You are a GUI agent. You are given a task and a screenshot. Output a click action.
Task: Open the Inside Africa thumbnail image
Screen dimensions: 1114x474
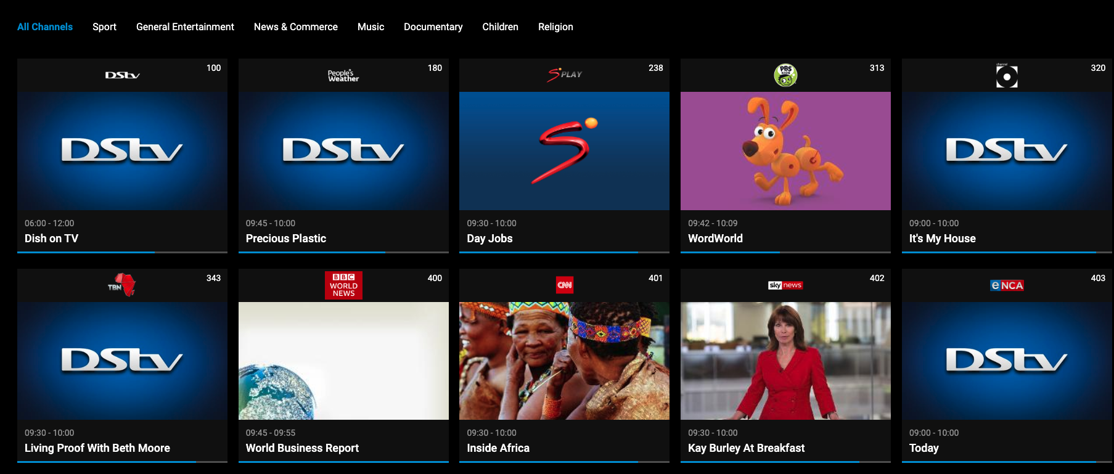(x=564, y=361)
